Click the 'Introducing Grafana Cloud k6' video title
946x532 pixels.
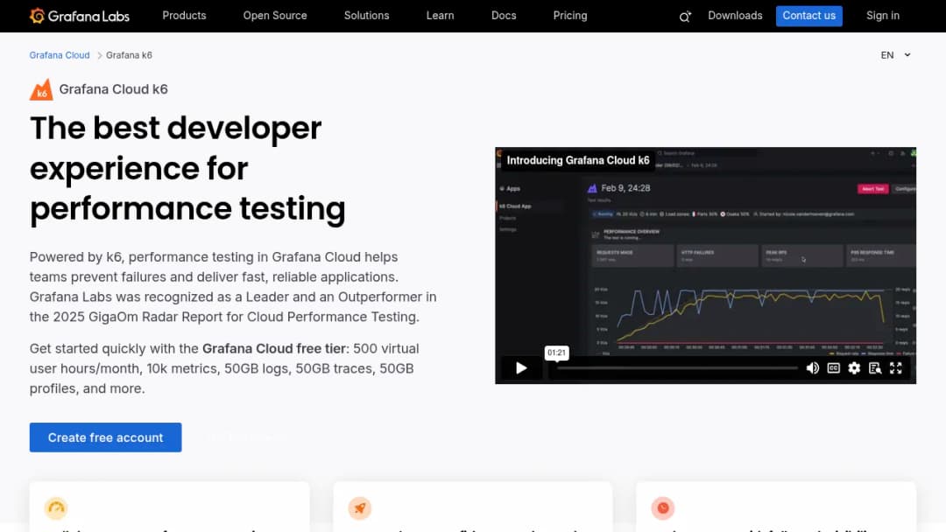click(x=578, y=160)
